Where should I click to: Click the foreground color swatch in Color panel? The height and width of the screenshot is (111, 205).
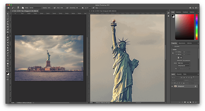click(x=172, y=16)
